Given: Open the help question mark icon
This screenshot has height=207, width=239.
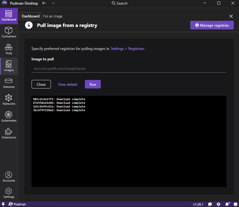Looking at the screenshot, I should 236,204.
